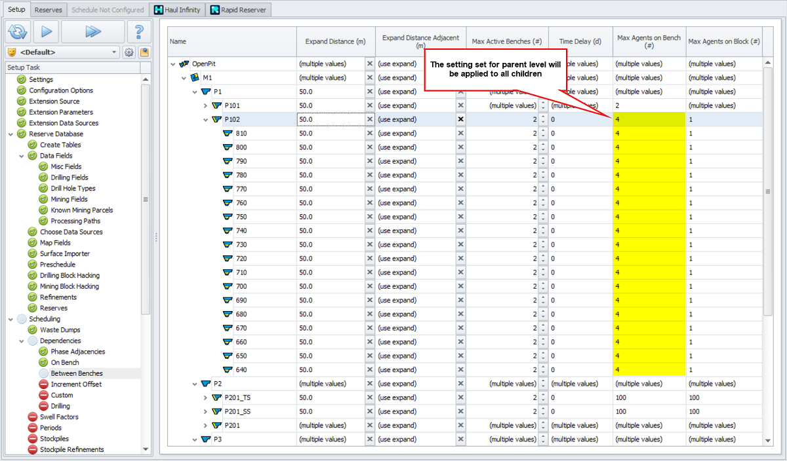Clear Expand Distance Adjacent for bench 810

tap(460, 134)
